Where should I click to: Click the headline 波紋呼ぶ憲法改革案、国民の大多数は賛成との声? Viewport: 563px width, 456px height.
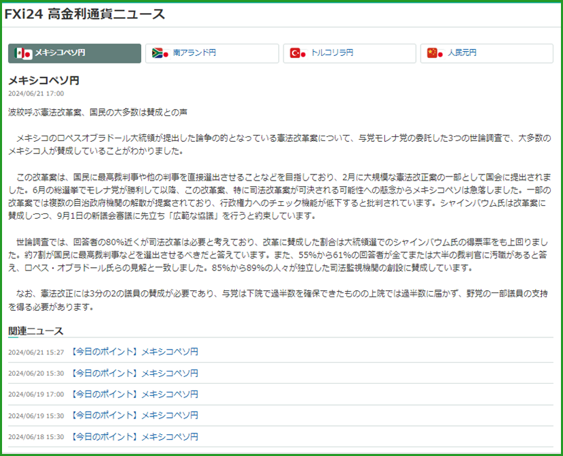(97, 112)
